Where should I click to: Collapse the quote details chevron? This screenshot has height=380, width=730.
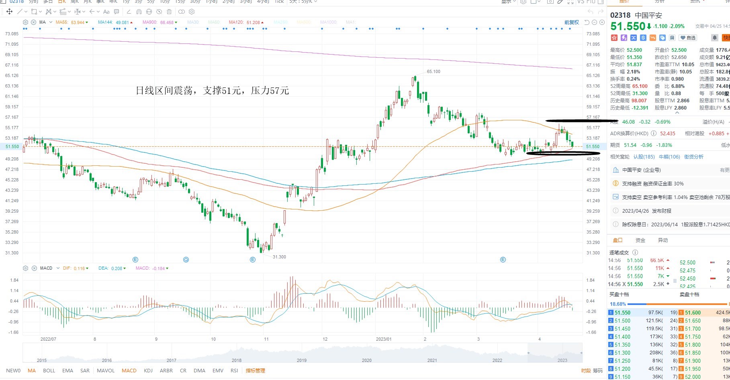point(677,113)
